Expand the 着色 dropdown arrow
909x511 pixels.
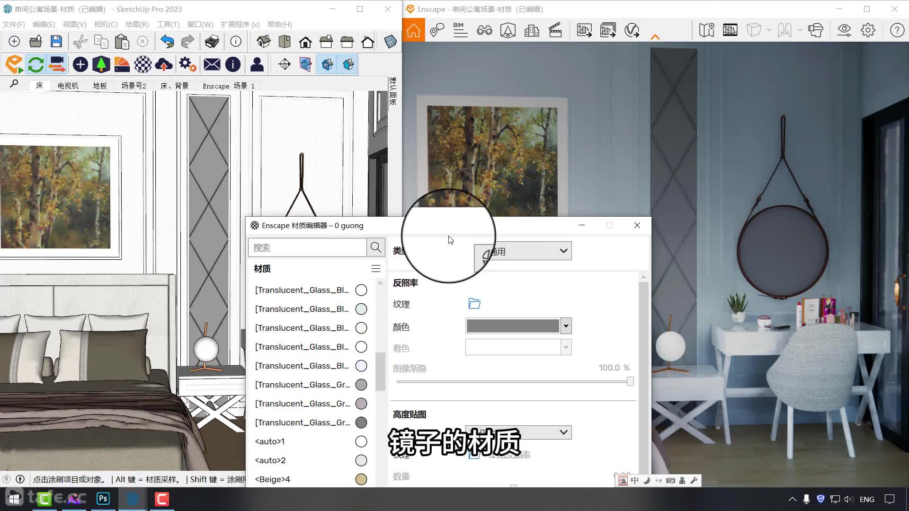click(x=566, y=347)
